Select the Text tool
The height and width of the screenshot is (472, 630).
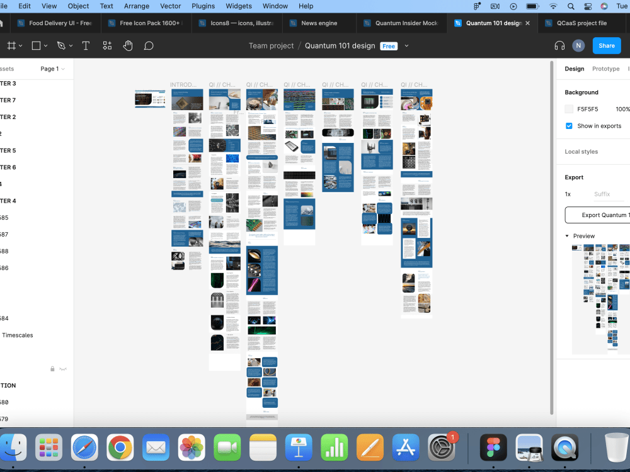click(86, 46)
